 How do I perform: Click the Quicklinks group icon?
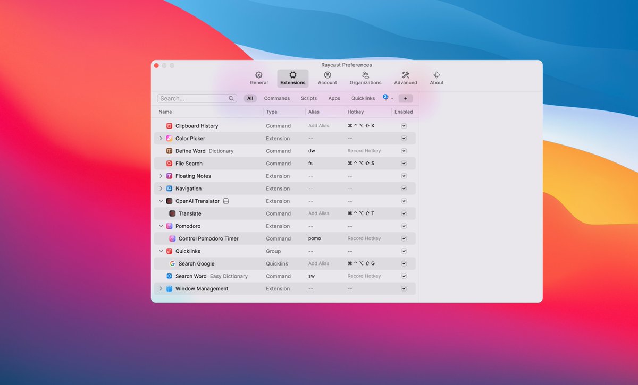pyautogui.click(x=169, y=251)
